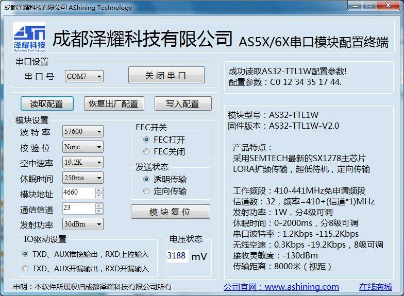The height and width of the screenshot is (296, 404).
Task: Open the 休眠时间 250ms dropdown
Action: pyautogui.click(x=82, y=178)
